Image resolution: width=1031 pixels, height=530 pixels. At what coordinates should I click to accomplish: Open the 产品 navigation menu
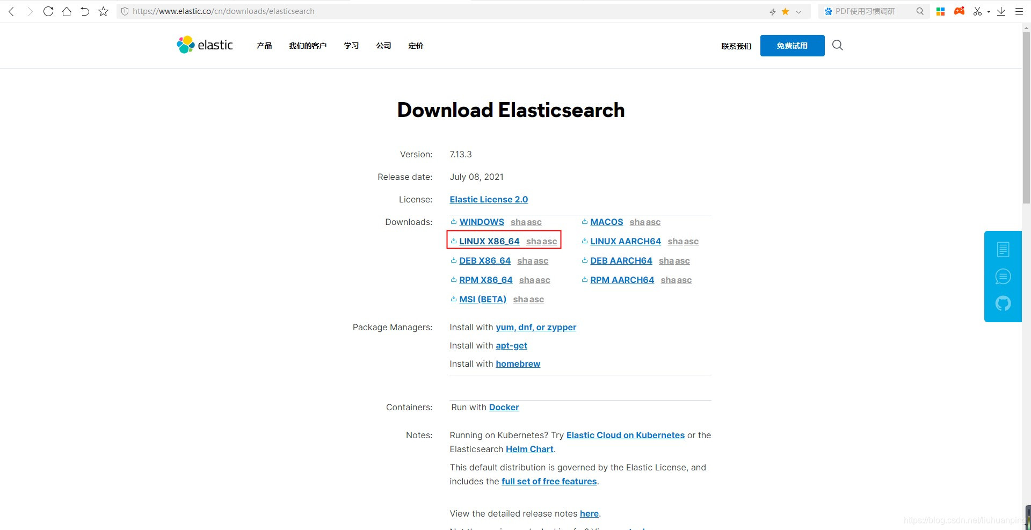(264, 46)
